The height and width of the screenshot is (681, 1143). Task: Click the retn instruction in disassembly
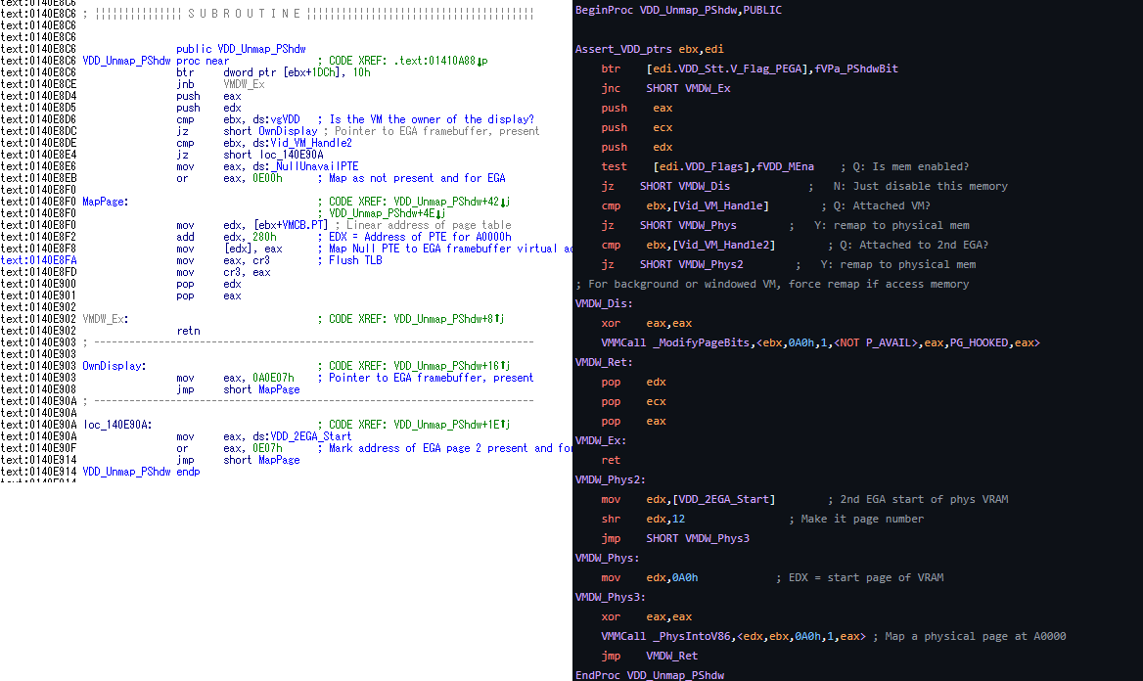tap(188, 331)
